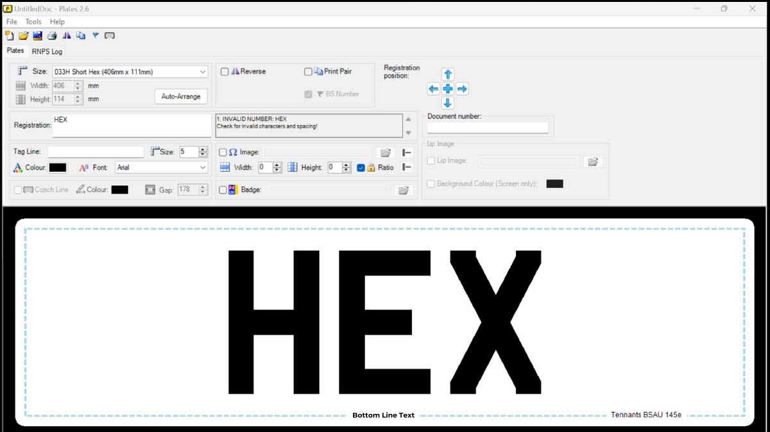Screen dimensions: 770x432
Task: Click the Auto-Arrange button
Action: (181, 97)
